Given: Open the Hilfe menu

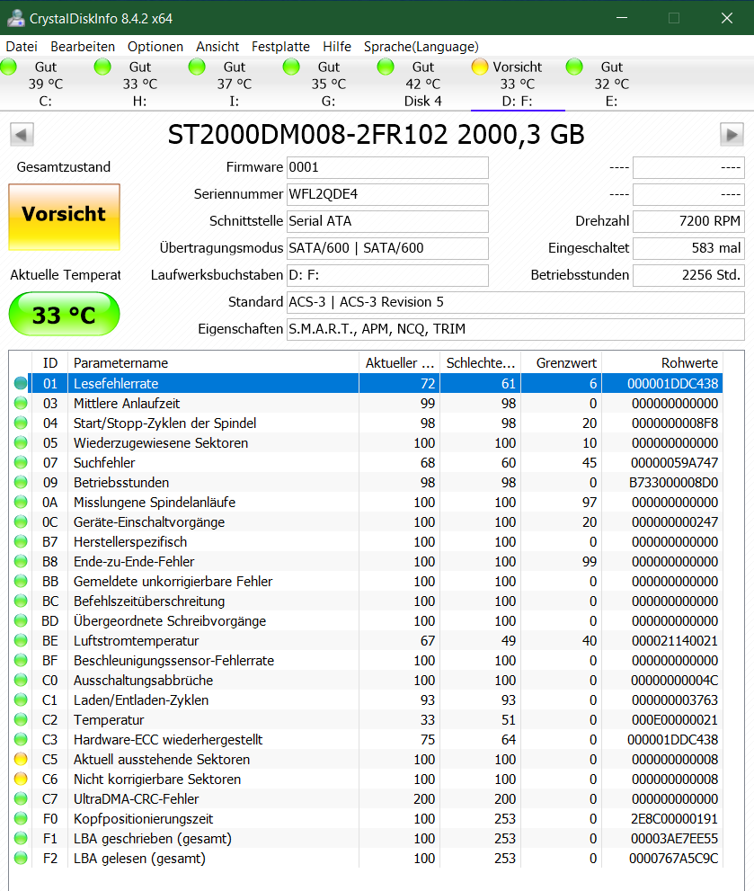Looking at the screenshot, I should [x=337, y=47].
